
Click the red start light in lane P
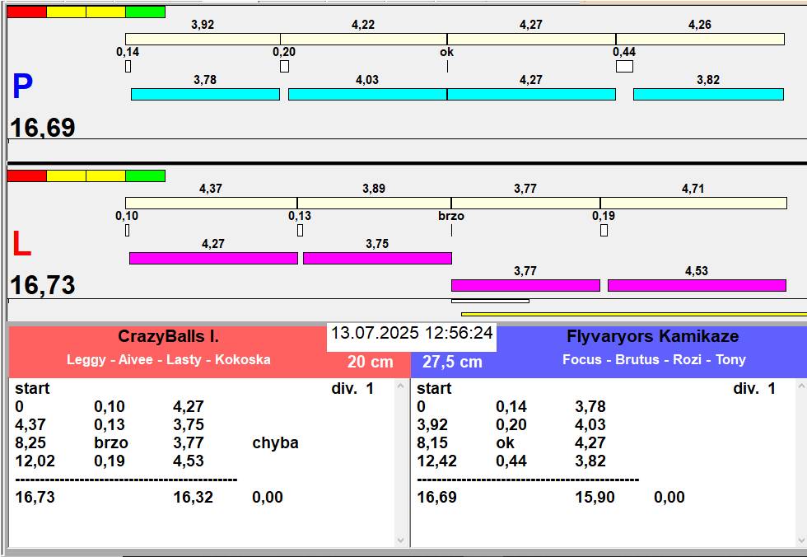click(x=26, y=12)
